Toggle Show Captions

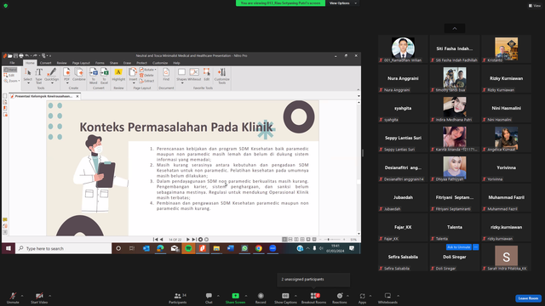pos(285,297)
